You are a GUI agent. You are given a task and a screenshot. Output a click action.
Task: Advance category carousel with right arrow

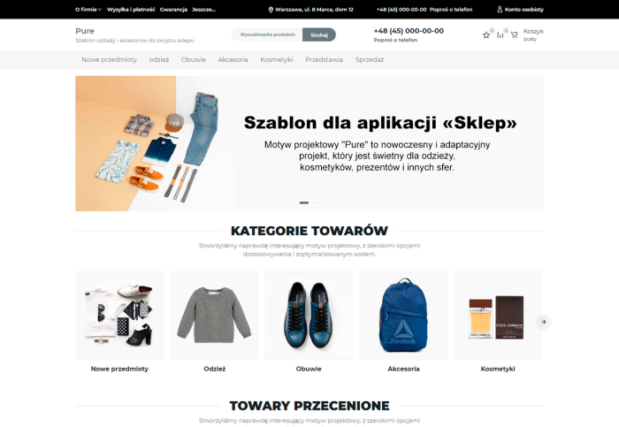point(543,322)
